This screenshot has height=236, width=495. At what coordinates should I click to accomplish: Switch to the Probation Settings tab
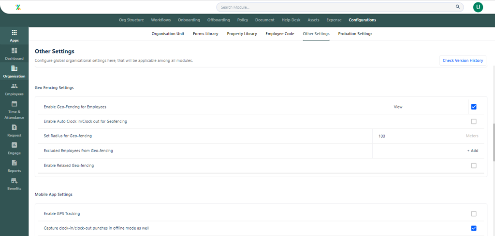coord(355,34)
